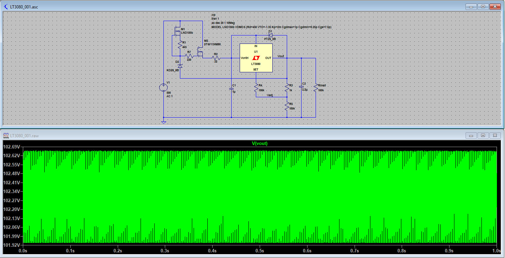This screenshot has width=505, height=258.
Task: Click resistor R5 100k symbol
Action: click(287, 106)
